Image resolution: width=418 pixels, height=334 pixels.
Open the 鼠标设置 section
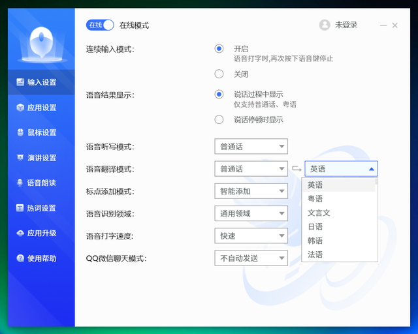[x=41, y=132]
